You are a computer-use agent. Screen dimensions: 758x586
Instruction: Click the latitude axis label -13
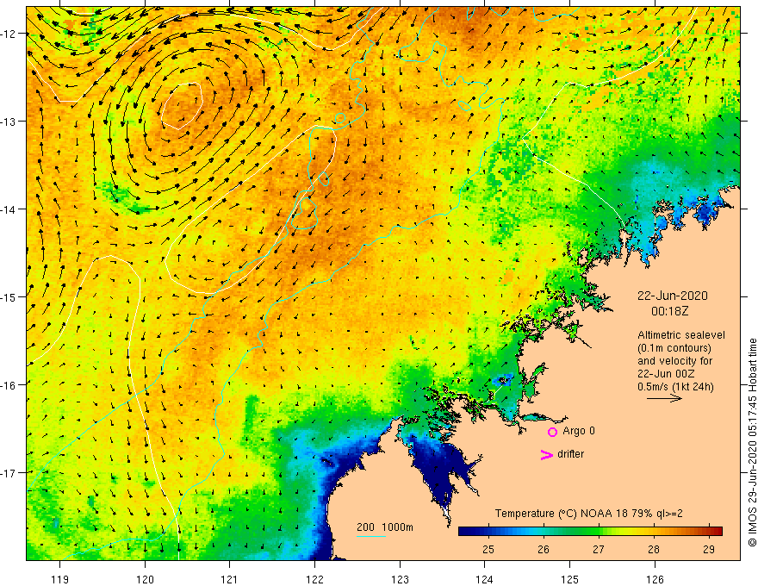point(9,122)
